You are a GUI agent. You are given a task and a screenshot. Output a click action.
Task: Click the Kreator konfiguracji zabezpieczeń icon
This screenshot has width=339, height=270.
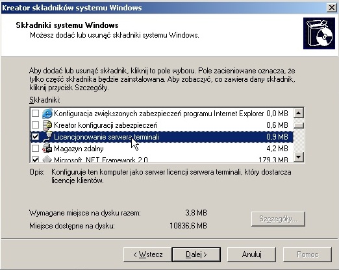tap(47, 125)
